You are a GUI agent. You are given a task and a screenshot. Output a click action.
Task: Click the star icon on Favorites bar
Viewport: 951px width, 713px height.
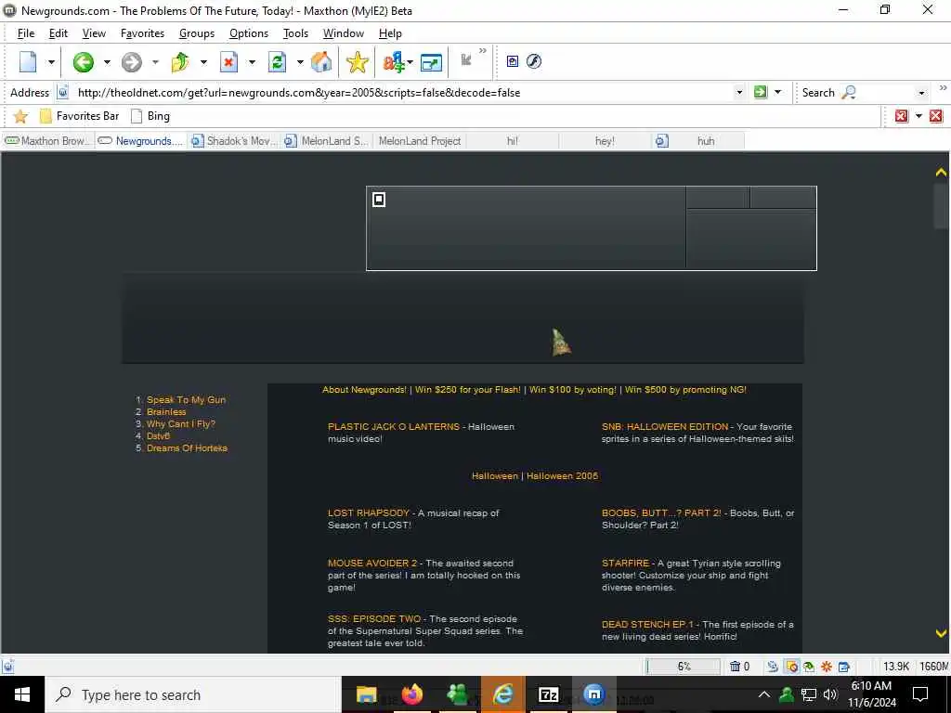(20, 116)
